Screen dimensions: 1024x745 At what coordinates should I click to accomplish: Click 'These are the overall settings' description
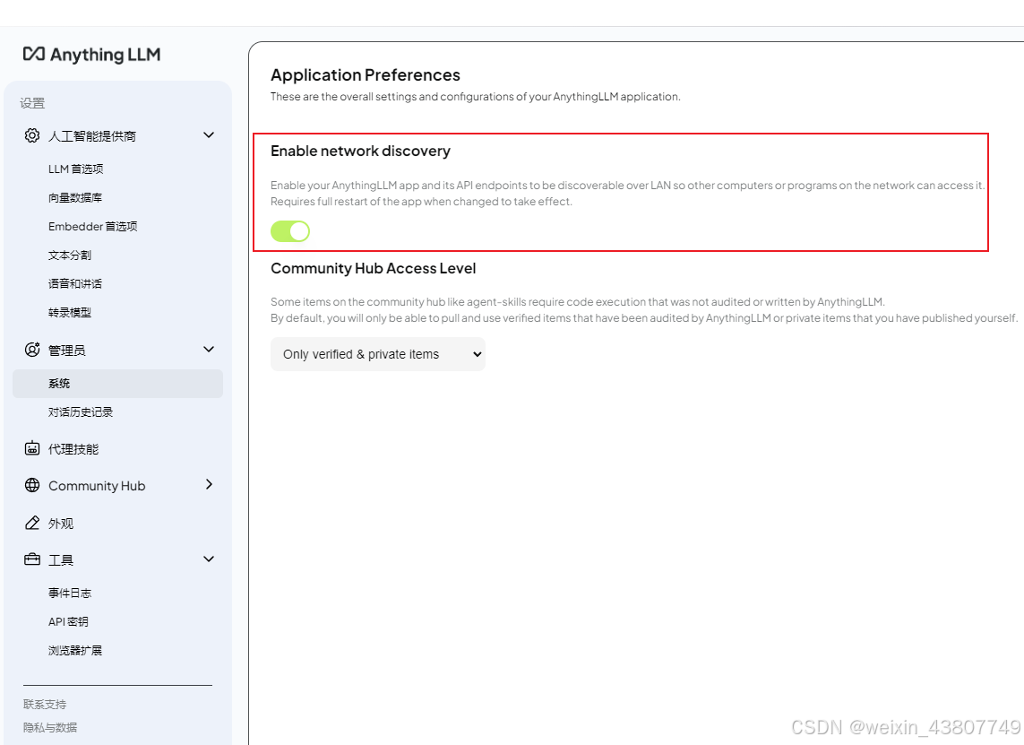click(x=476, y=97)
